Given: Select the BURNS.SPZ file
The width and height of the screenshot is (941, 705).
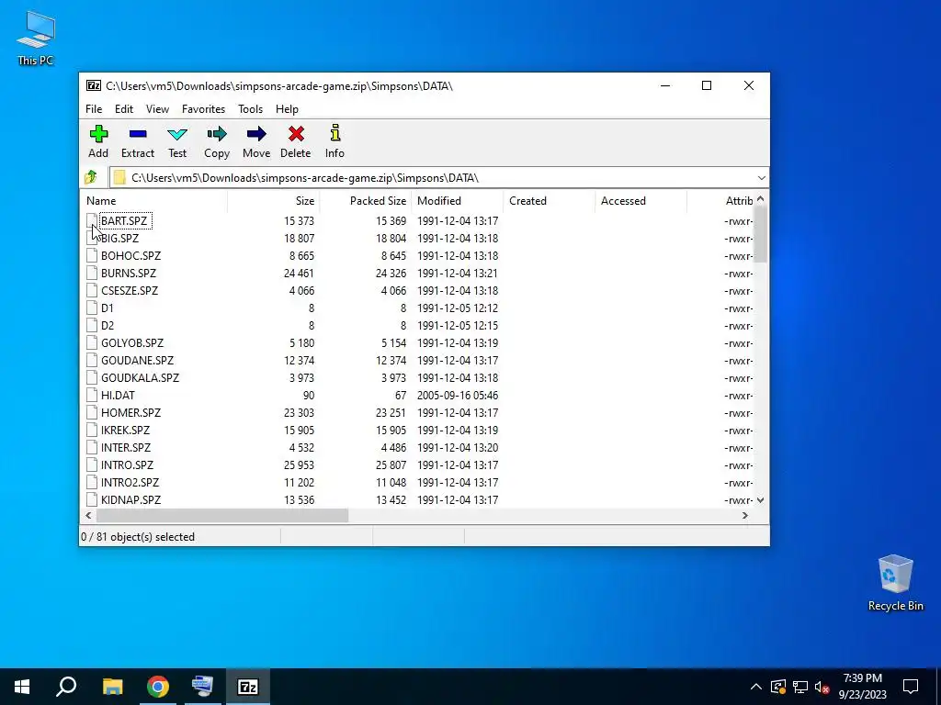Looking at the screenshot, I should [x=129, y=274].
